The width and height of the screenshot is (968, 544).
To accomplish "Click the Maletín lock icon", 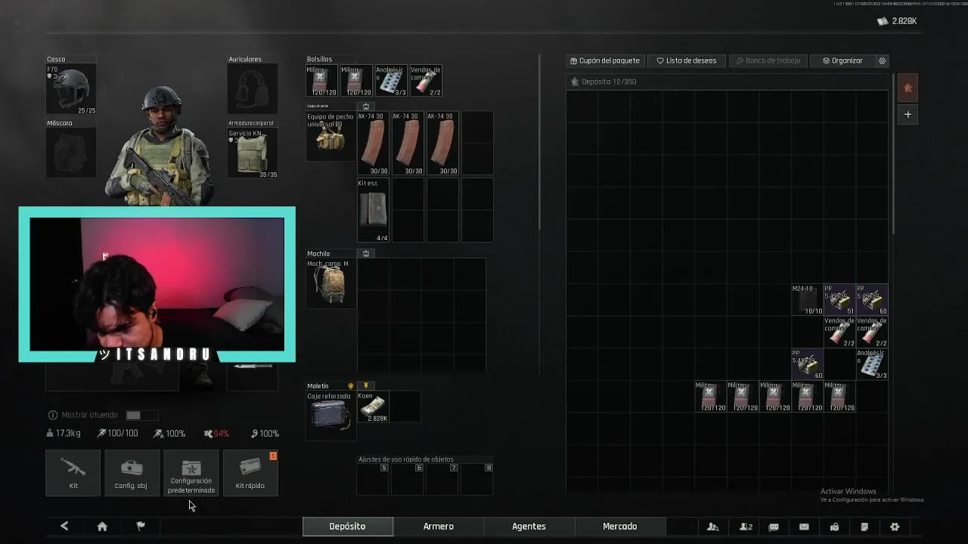I will click(366, 386).
